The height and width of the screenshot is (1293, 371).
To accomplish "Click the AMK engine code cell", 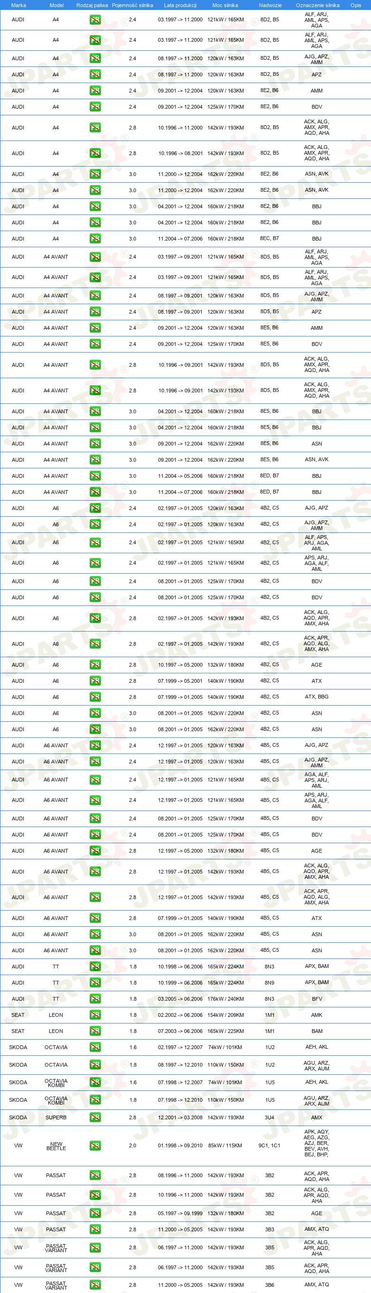I will [317, 1015].
